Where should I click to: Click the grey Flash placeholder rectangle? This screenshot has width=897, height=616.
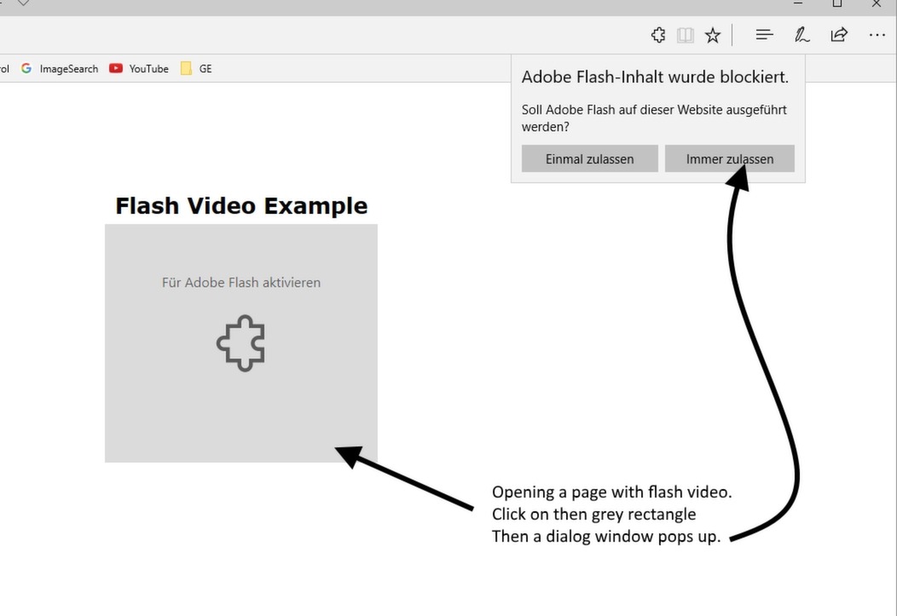pos(240,343)
